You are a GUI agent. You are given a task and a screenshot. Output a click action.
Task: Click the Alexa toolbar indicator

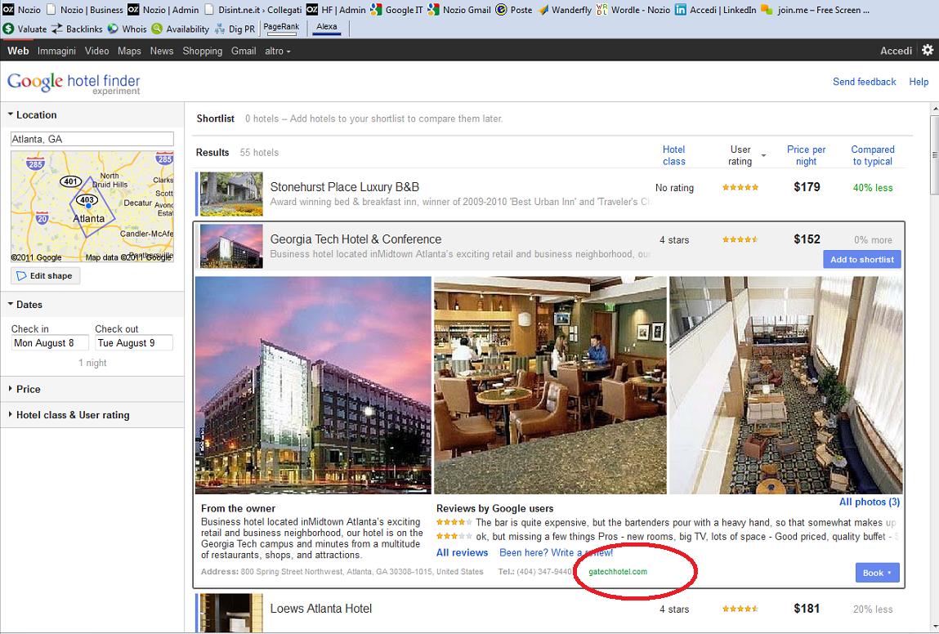tap(326, 28)
